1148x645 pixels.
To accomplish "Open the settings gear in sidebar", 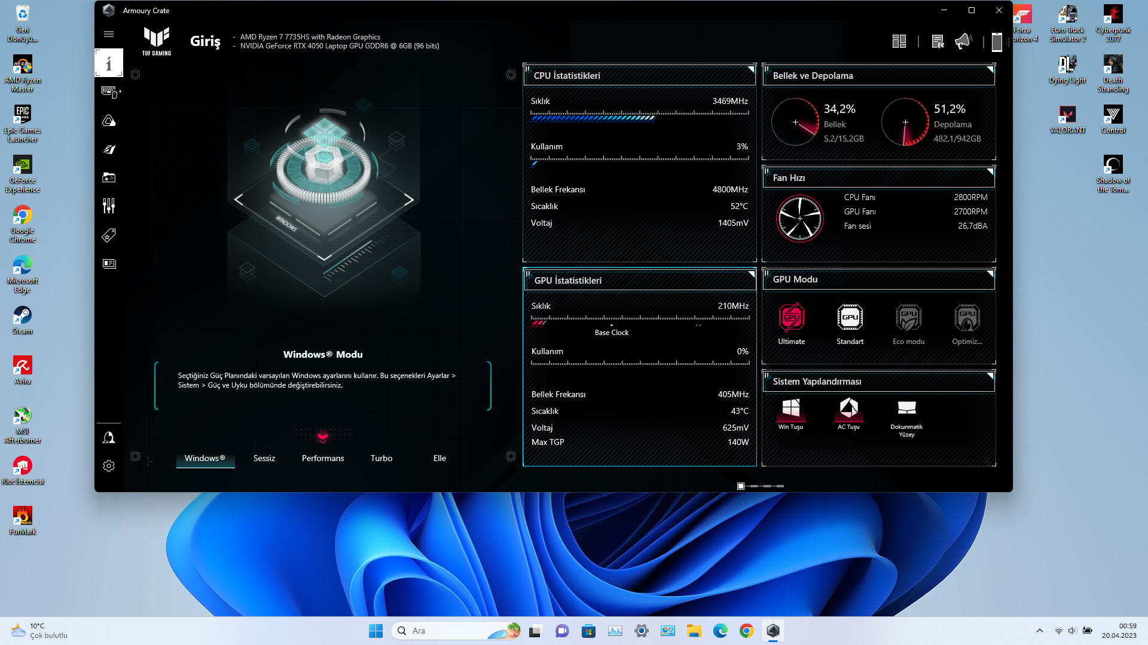I will tap(109, 466).
